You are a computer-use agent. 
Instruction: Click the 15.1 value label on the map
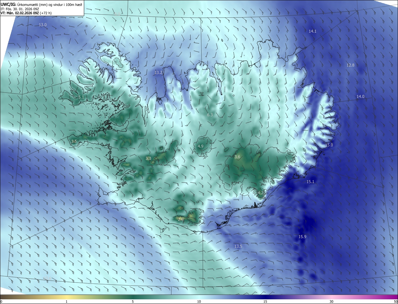(x=310, y=182)
